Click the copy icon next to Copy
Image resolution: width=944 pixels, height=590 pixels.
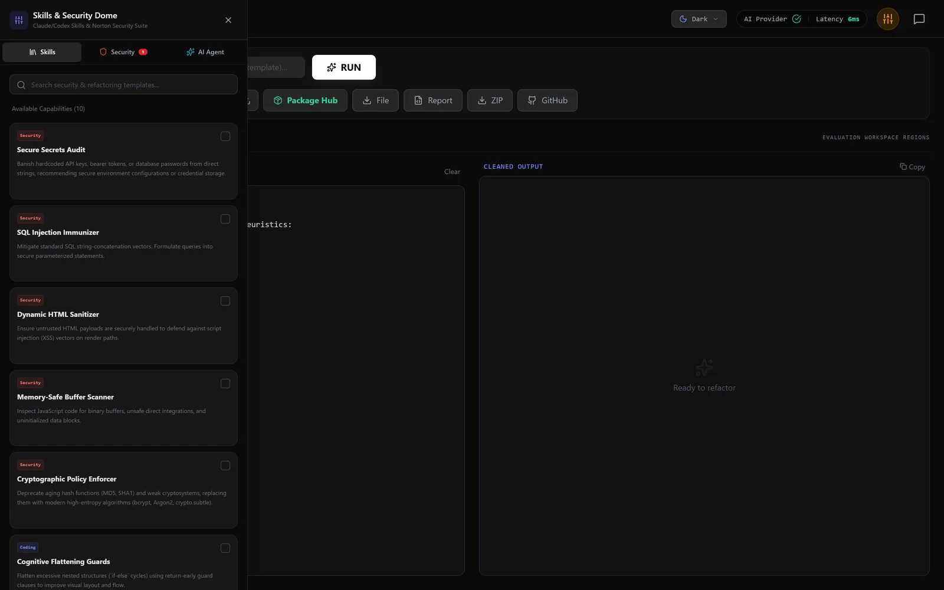click(903, 166)
